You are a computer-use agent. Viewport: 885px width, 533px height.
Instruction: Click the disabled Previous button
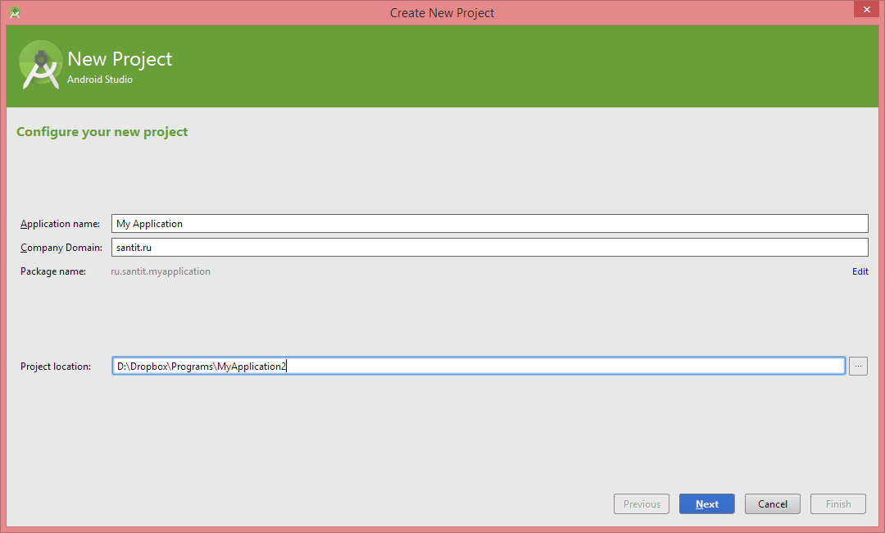tap(641, 504)
